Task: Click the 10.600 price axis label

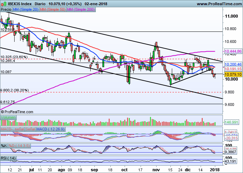Action: tap(231, 42)
